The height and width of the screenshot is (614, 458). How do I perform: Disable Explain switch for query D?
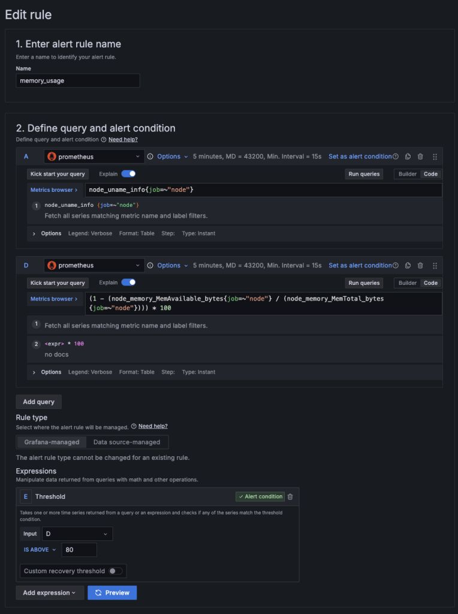tap(128, 282)
